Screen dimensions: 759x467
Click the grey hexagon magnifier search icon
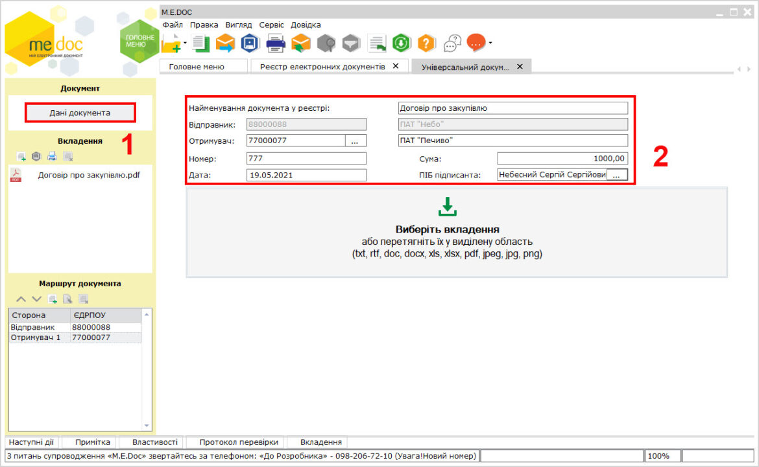coord(326,43)
